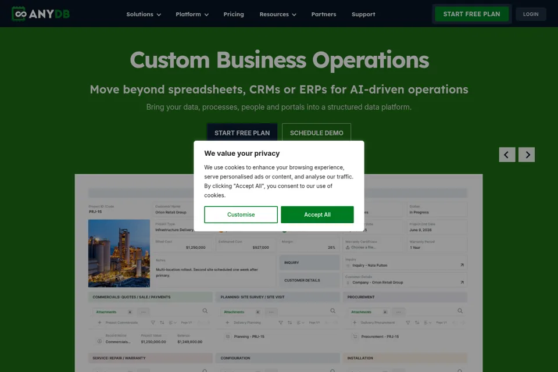The width and height of the screenshot is (558, 372).
Task: Click the Planning - PRJ-15 record icon
Action: [228, 337]
